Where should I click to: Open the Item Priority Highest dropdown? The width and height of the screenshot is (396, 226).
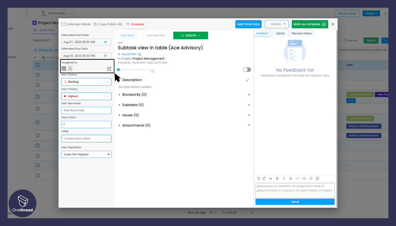[86, 96]
